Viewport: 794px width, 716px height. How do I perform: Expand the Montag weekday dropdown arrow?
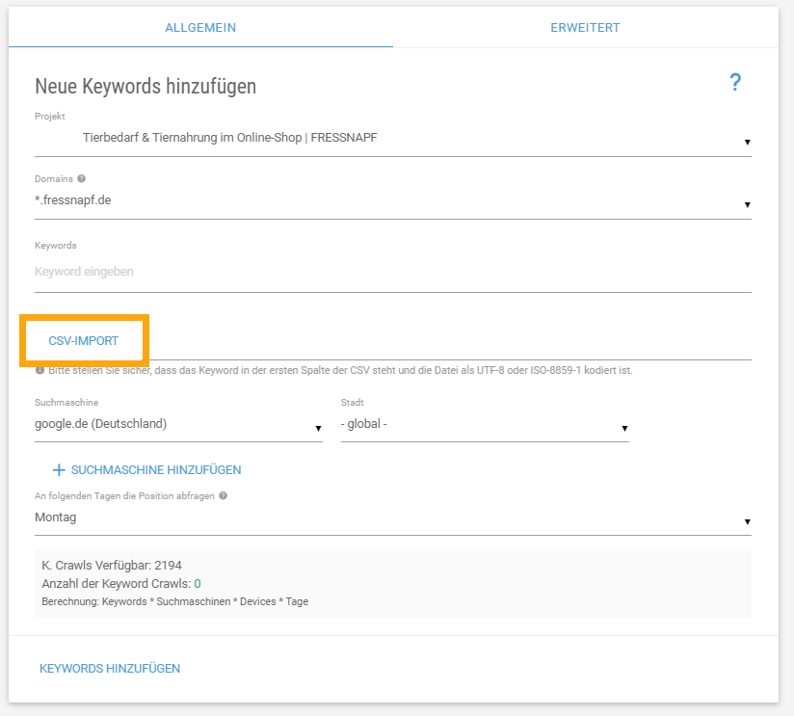point(747,522)
